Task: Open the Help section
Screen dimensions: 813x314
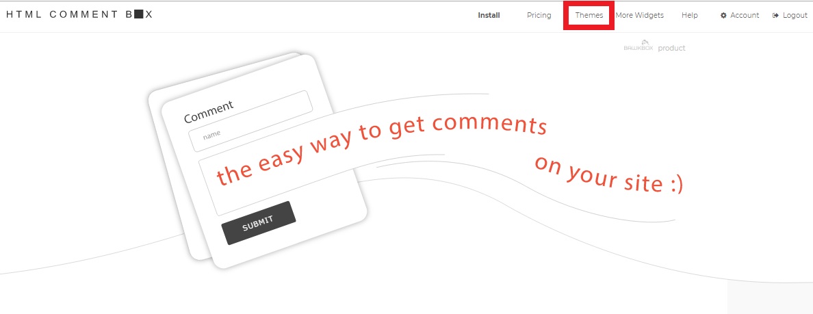Action: [x=690, y=16]
